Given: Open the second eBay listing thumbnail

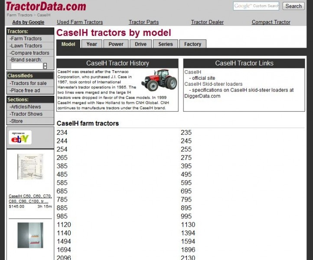Looking at the screenshot, I should click(x=30, y=235).
